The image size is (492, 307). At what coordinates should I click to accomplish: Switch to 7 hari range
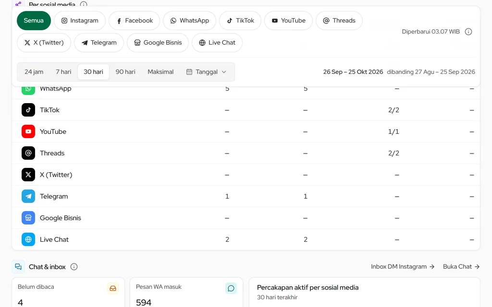[63, 72]
